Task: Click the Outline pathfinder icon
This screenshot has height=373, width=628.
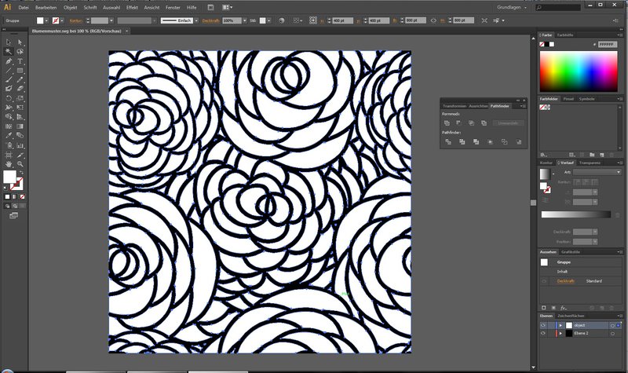Action: 504,142
